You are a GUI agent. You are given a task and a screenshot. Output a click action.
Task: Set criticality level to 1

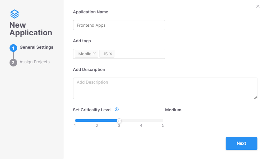coord(75,125)
